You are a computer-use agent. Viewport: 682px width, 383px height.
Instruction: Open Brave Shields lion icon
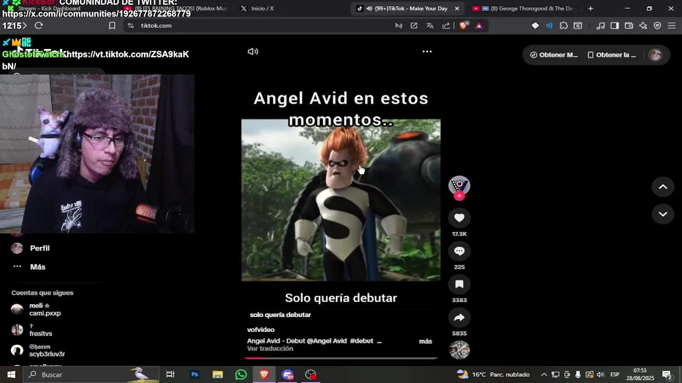463,26
